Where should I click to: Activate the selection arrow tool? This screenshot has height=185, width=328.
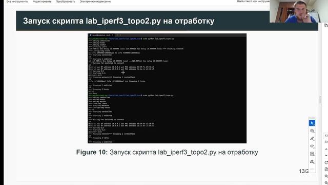coord(312,123)
